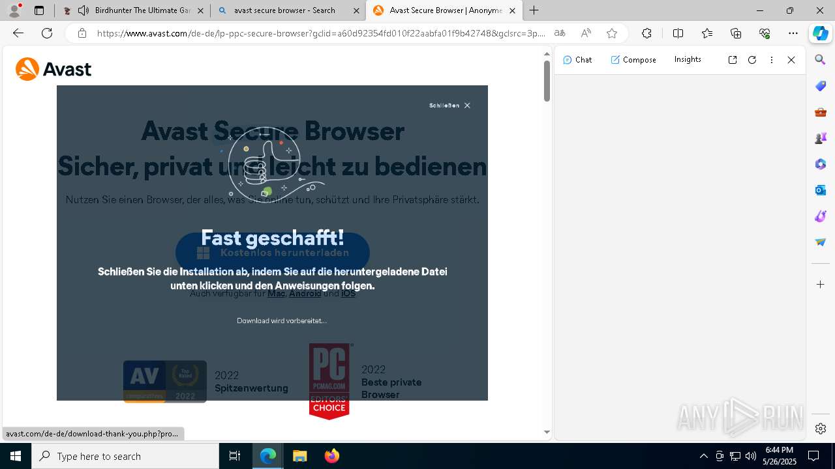Open Windows Start menu

[16, 456]
